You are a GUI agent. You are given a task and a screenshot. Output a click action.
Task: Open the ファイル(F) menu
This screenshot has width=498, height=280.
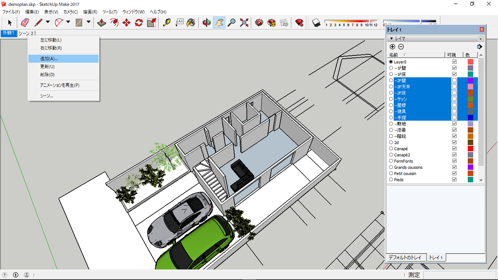coord(11,12)
